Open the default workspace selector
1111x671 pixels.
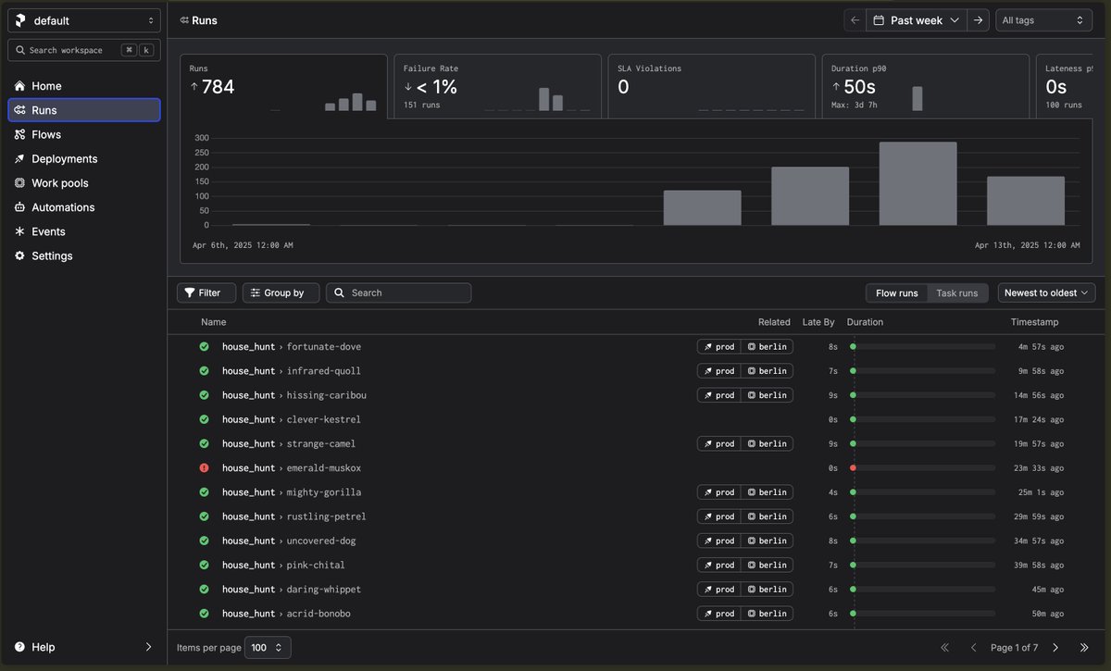click(x=84, y=20)
